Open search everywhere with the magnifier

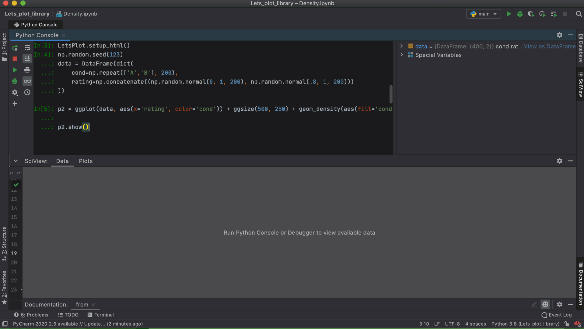[579, 14]
